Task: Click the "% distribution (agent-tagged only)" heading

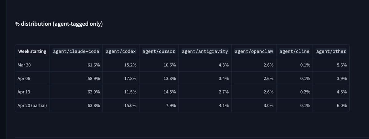Action: 58,24
